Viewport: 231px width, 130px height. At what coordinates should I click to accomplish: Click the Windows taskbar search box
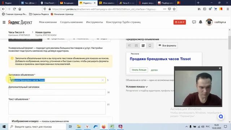pos(37,127)
